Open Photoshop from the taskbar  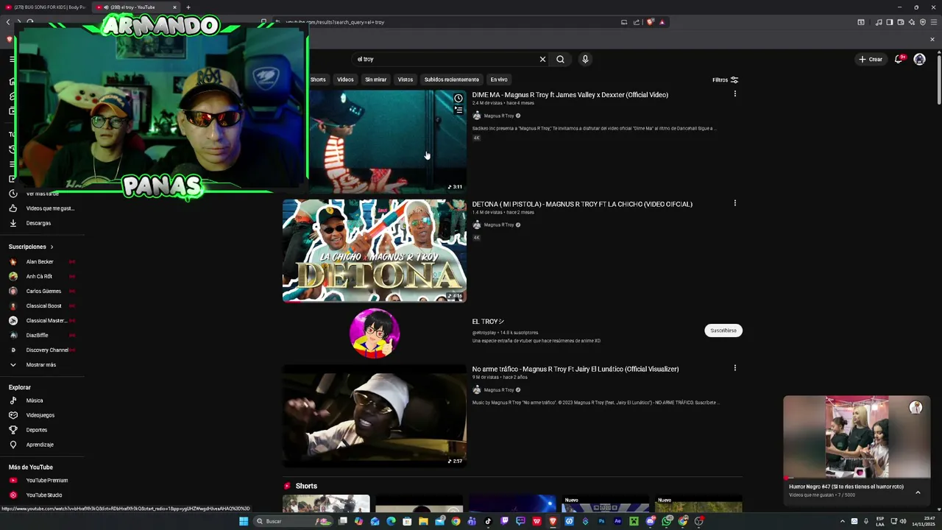pos(601,521)
